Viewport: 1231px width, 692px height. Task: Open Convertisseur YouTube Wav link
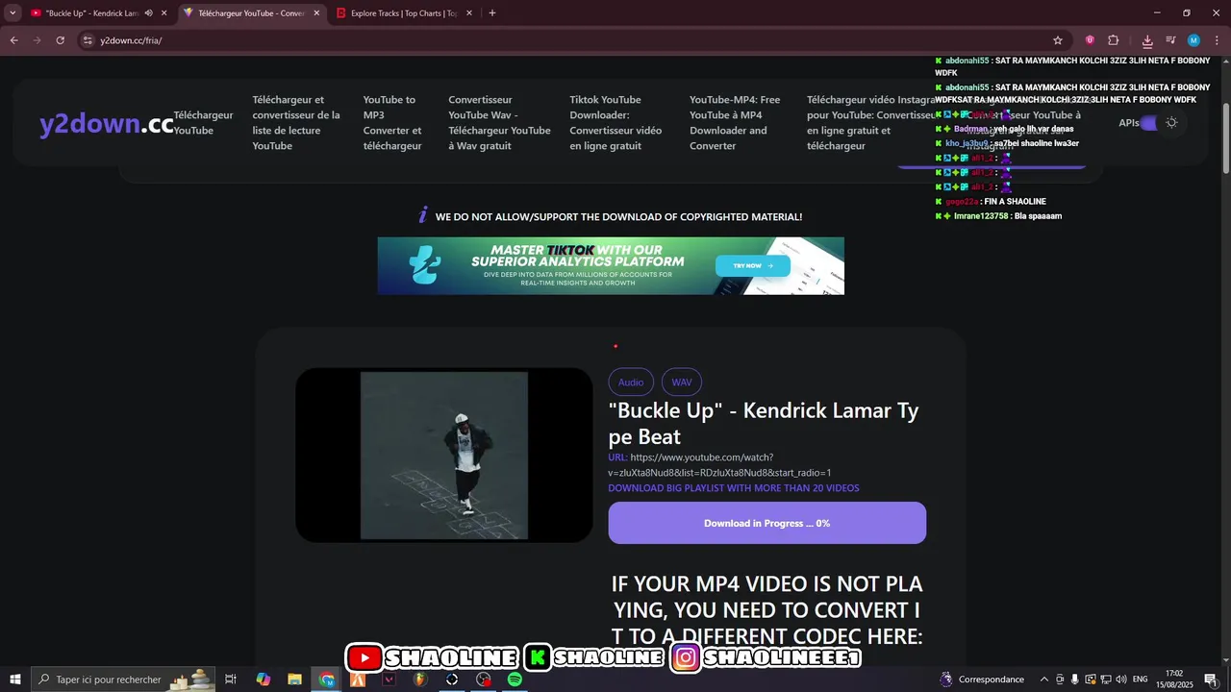coord(499,123)
